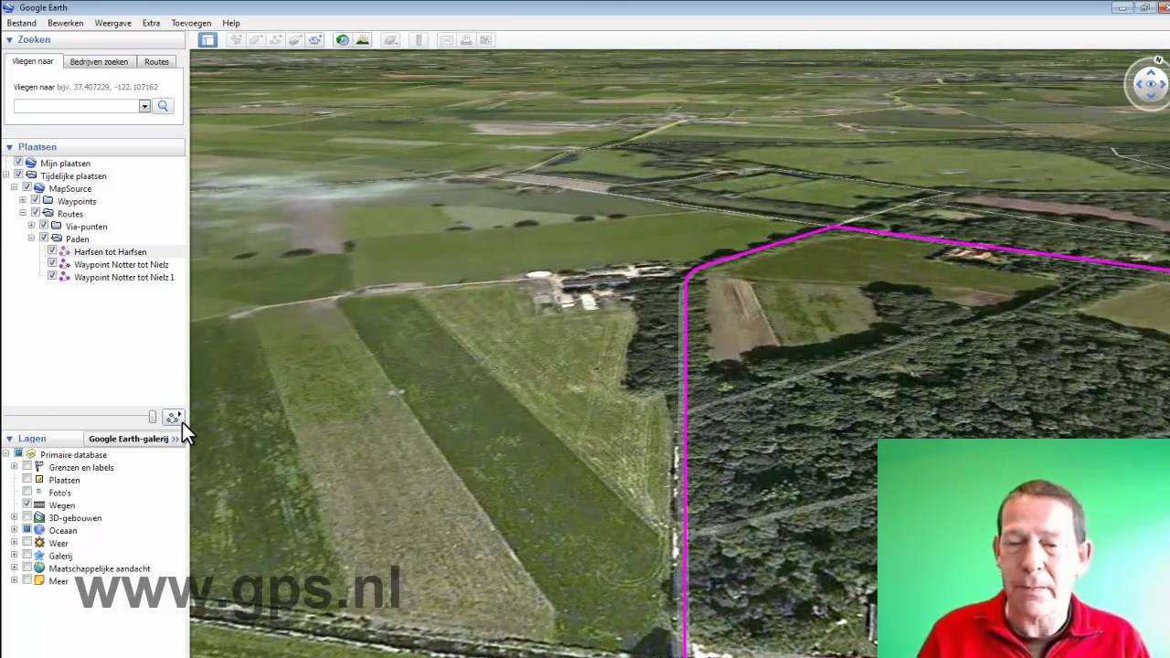Click the Galerij layer star icon
The width and height of the screenshot is (1170, 658).
(x=39, y=556)
